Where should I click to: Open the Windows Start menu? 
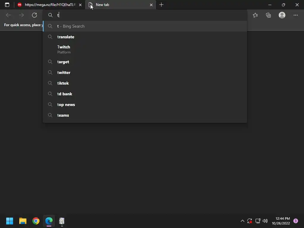9,221
